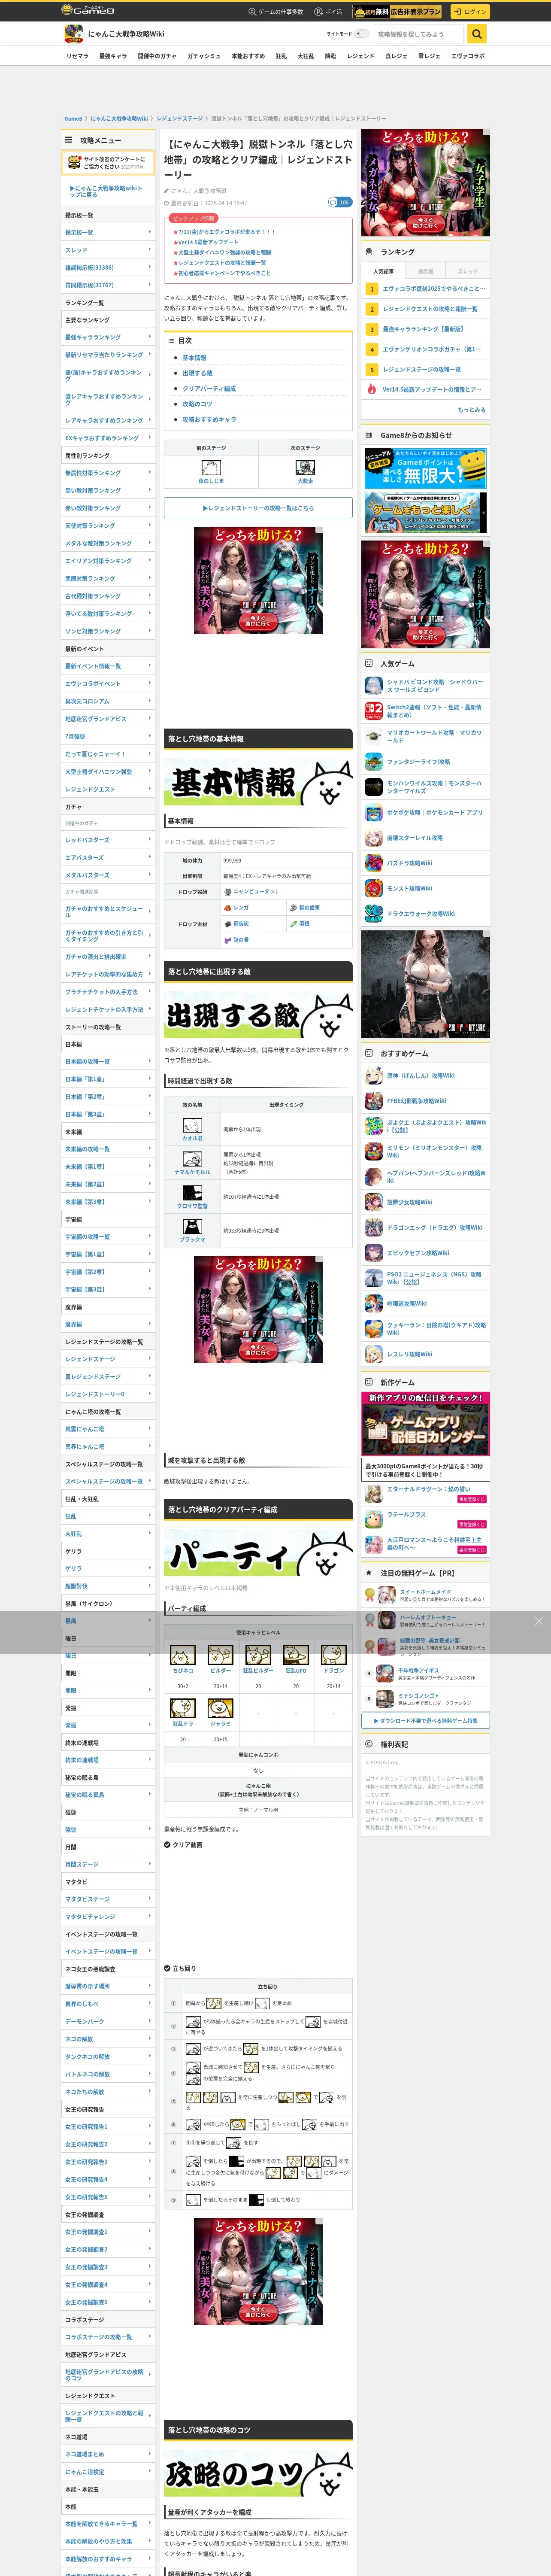Open the ログイン button
The height and width of the screenshot is (2576, 551).
[x=469, y=12]
